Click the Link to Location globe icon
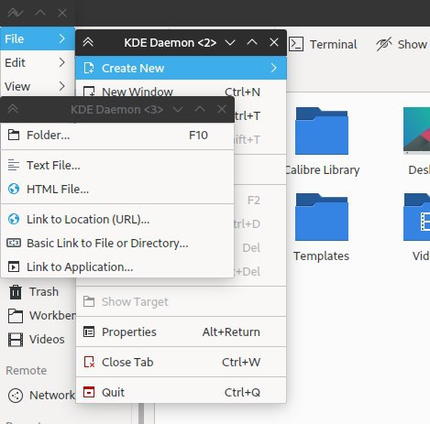Image resolution: width=430 pixels, height=424 pixels. [x=14, y=219]
